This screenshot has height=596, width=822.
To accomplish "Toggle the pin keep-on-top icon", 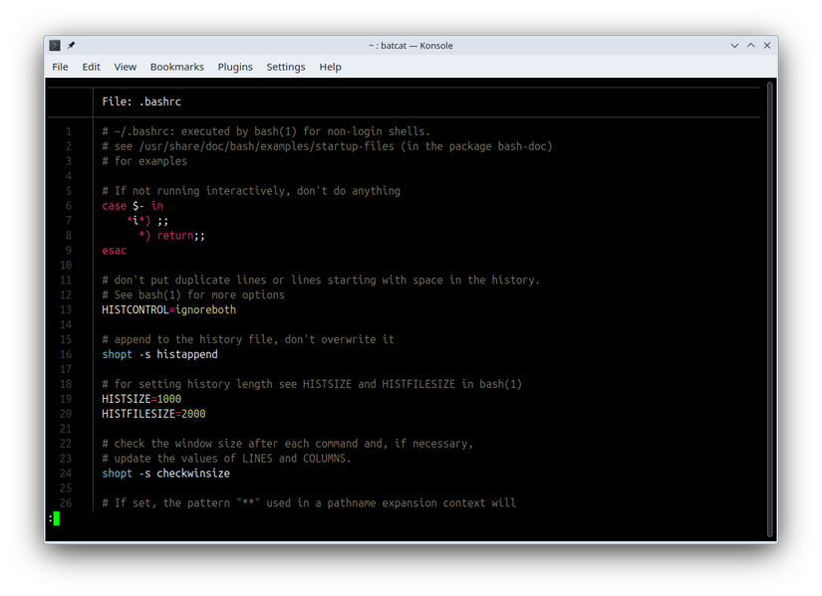I will pos(69,45).
